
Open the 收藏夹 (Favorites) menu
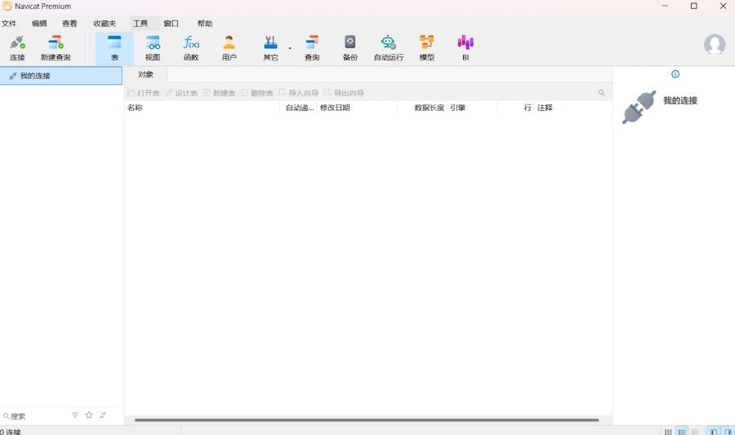point(105,24)
